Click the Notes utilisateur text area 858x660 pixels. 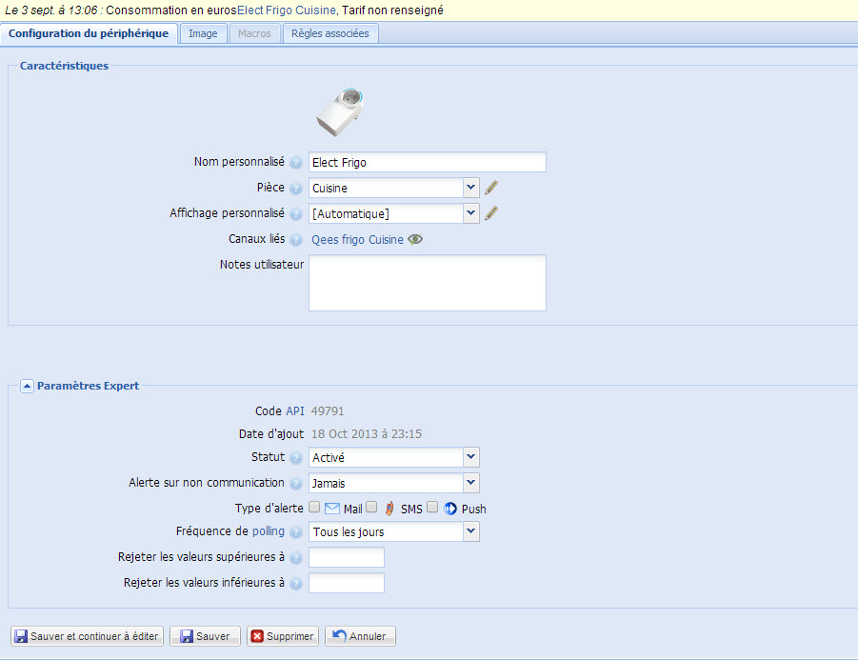427,282
